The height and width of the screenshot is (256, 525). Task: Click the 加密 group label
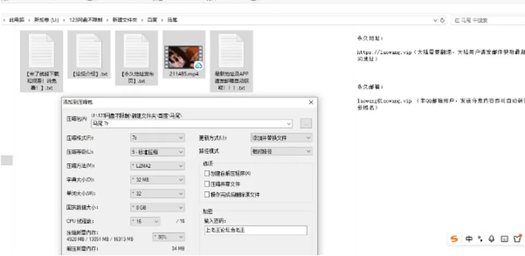(208, 212)
